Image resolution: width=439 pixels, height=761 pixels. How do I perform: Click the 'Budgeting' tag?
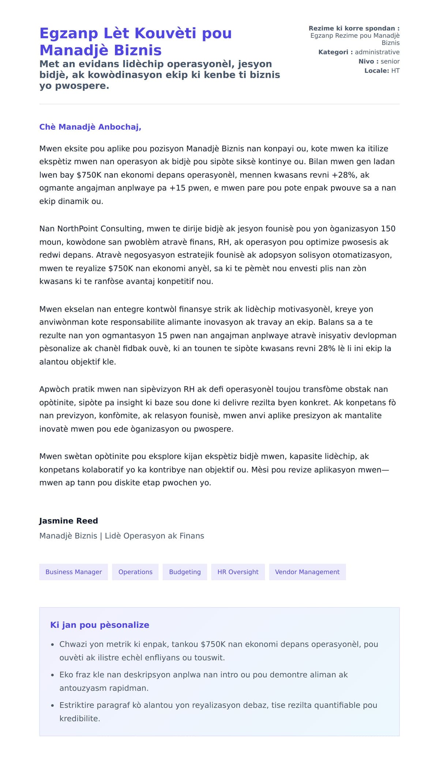185,572
